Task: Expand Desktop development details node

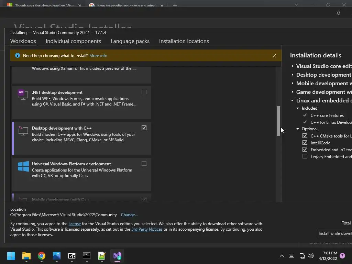Action: coord(292,75)
